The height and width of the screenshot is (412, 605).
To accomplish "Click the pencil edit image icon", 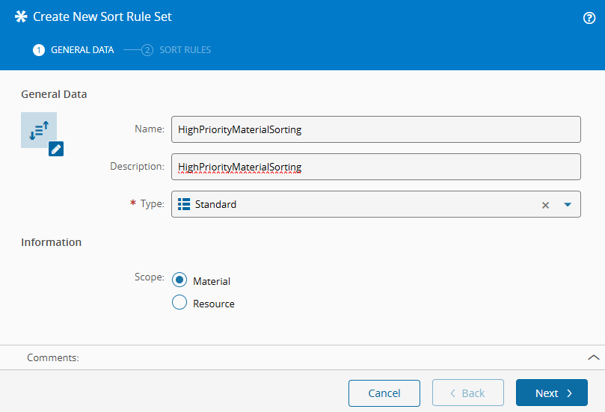I will 55,149.
